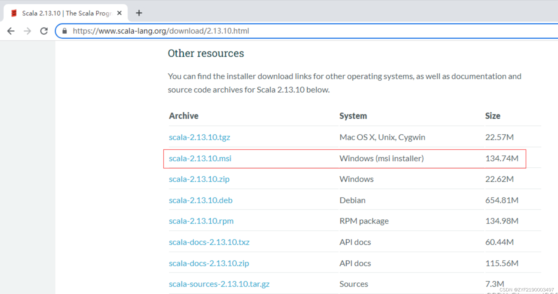Screen dimensions: 558x294
Task: Download scala-2.13.10.msi installer
Action: point(200,158)
